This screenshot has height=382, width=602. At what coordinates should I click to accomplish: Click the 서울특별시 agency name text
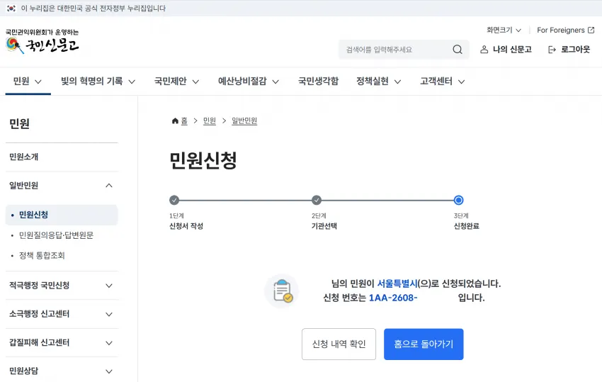click(397, 283)
